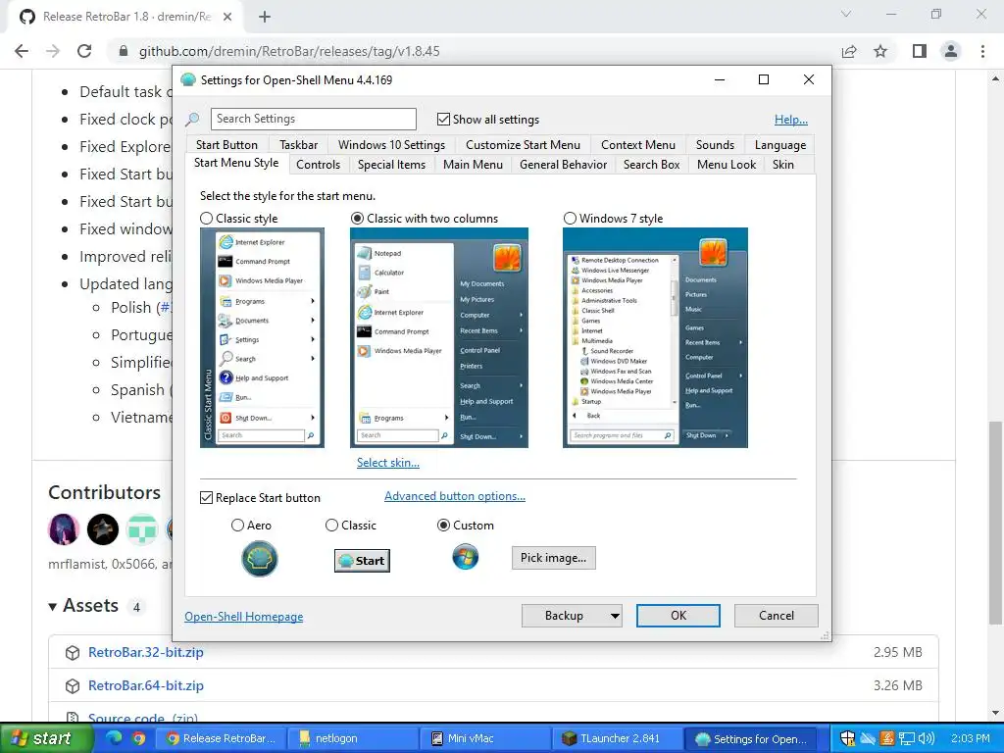Switch to the Skin tab

783,165
